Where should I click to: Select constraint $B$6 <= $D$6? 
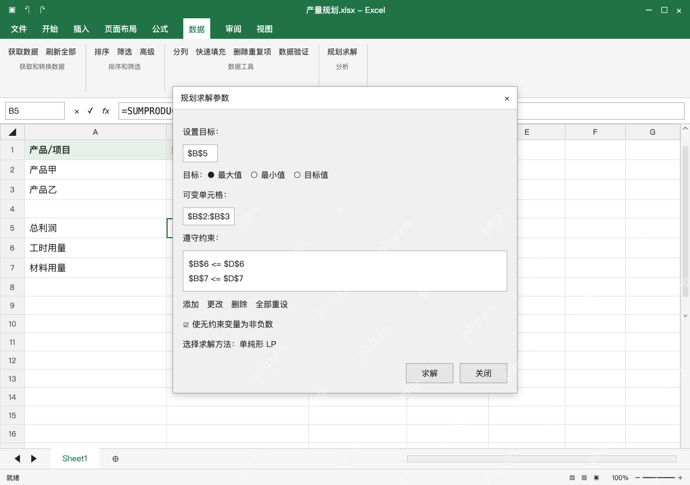(x=217, y=264)
